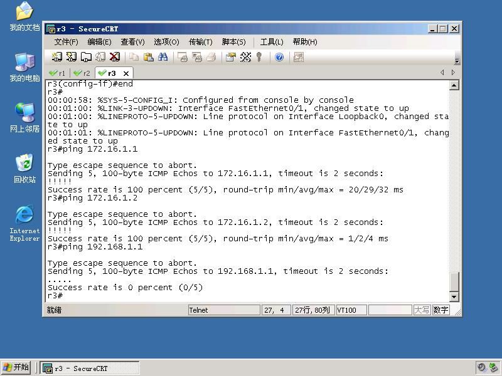Click 数字 num lock indicator
This screenshot has width=502, height=376.
441,310
